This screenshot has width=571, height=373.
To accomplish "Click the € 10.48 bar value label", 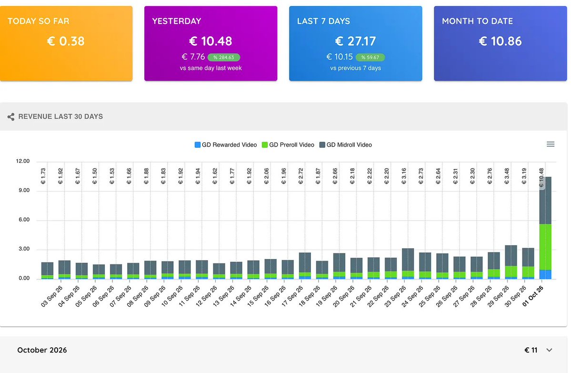I will 541,178.
